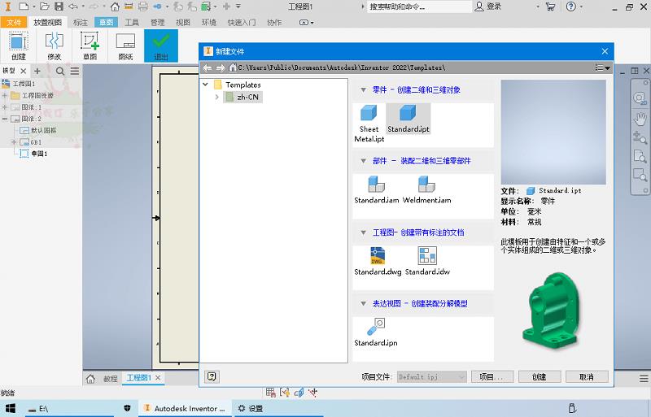This screenshot has height=417, width=651.
Task: Switch to the 标注 ribbon tab
Action: [x=80, y=23]
